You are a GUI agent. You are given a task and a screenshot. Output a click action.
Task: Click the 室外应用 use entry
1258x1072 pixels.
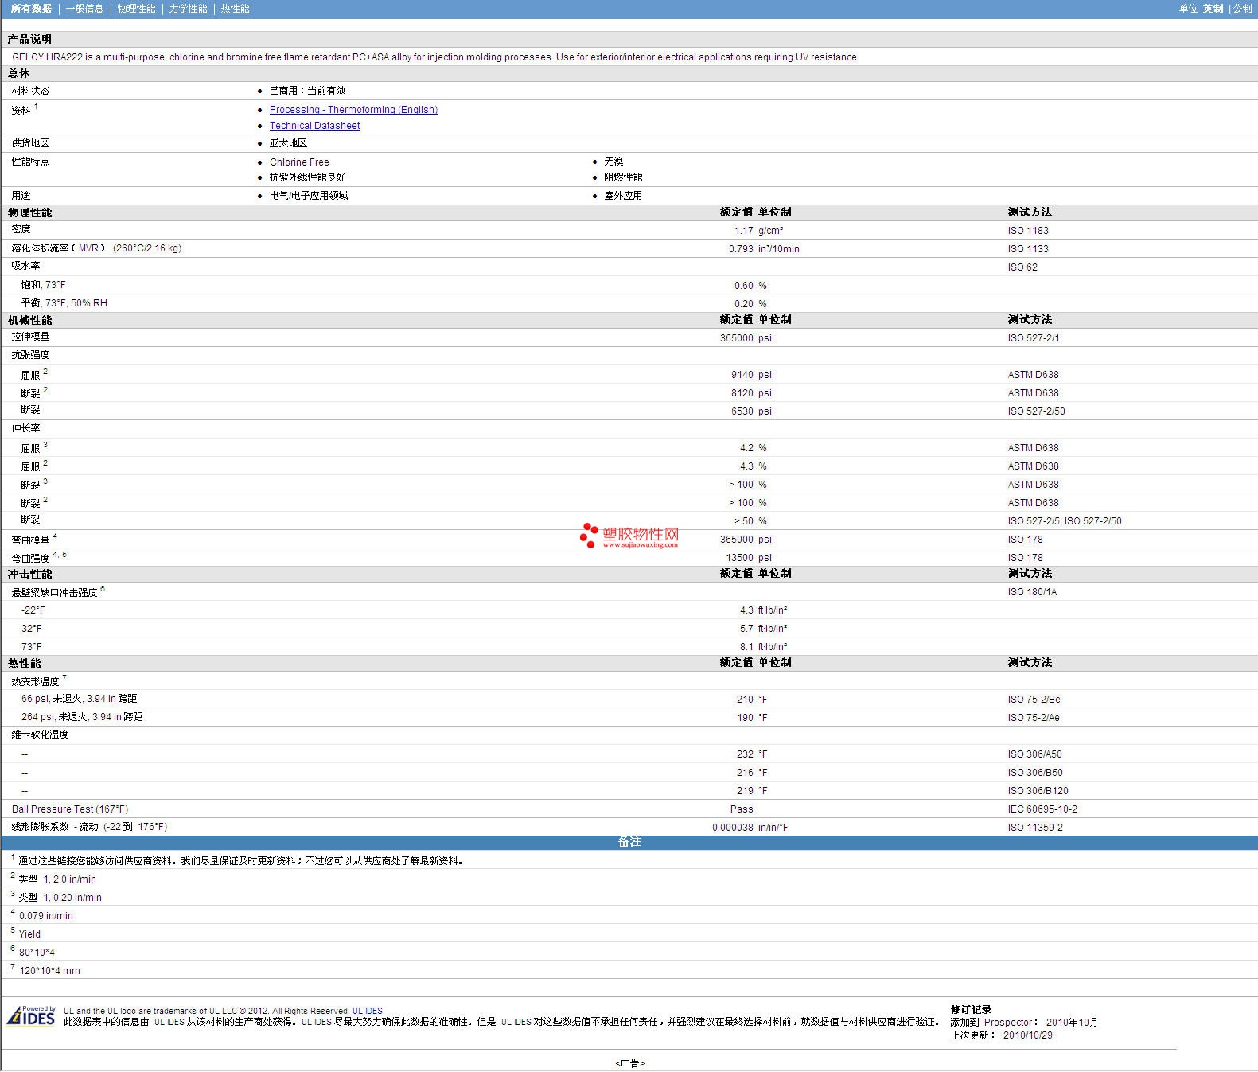tap(623, 196)
